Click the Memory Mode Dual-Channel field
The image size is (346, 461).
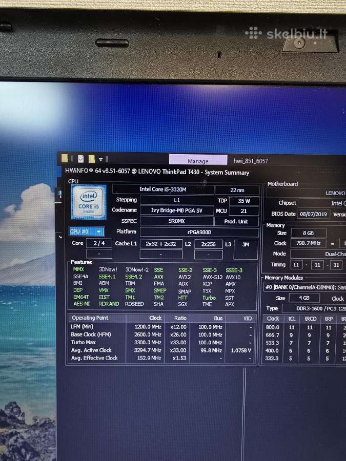318,254
